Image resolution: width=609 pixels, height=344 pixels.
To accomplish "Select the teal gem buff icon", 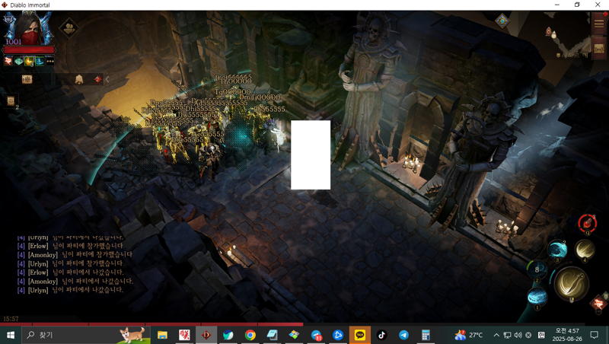I will pos(18,61).
